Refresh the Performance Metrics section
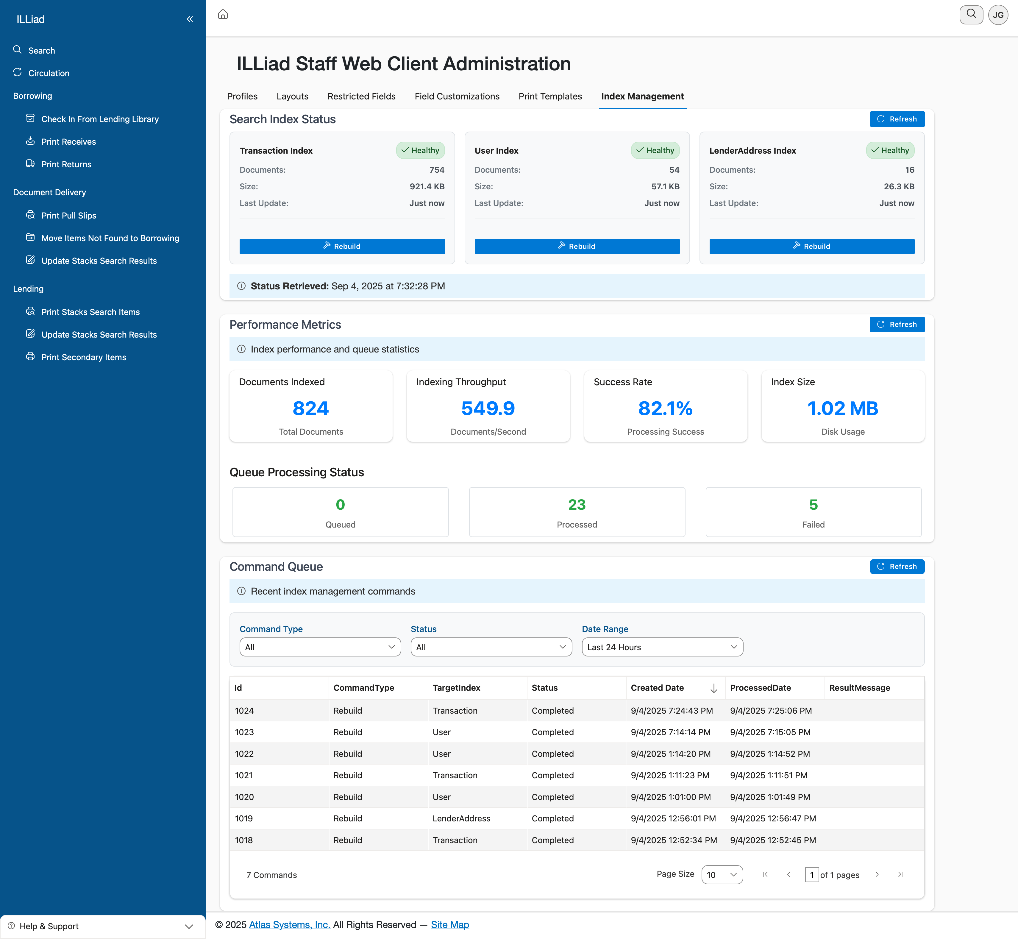The height and width of the screenshot is (939, 1018). coord(897,324)
